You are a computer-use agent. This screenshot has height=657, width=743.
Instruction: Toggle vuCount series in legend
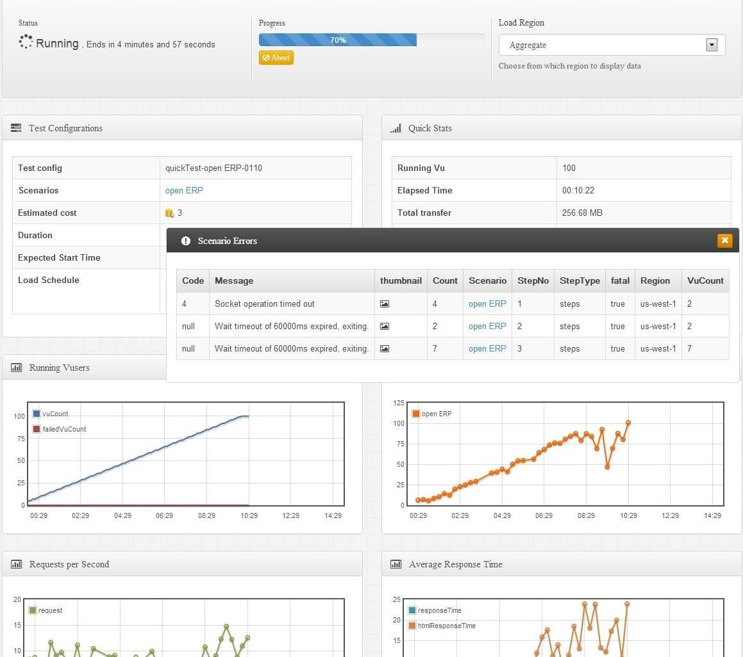37,414
